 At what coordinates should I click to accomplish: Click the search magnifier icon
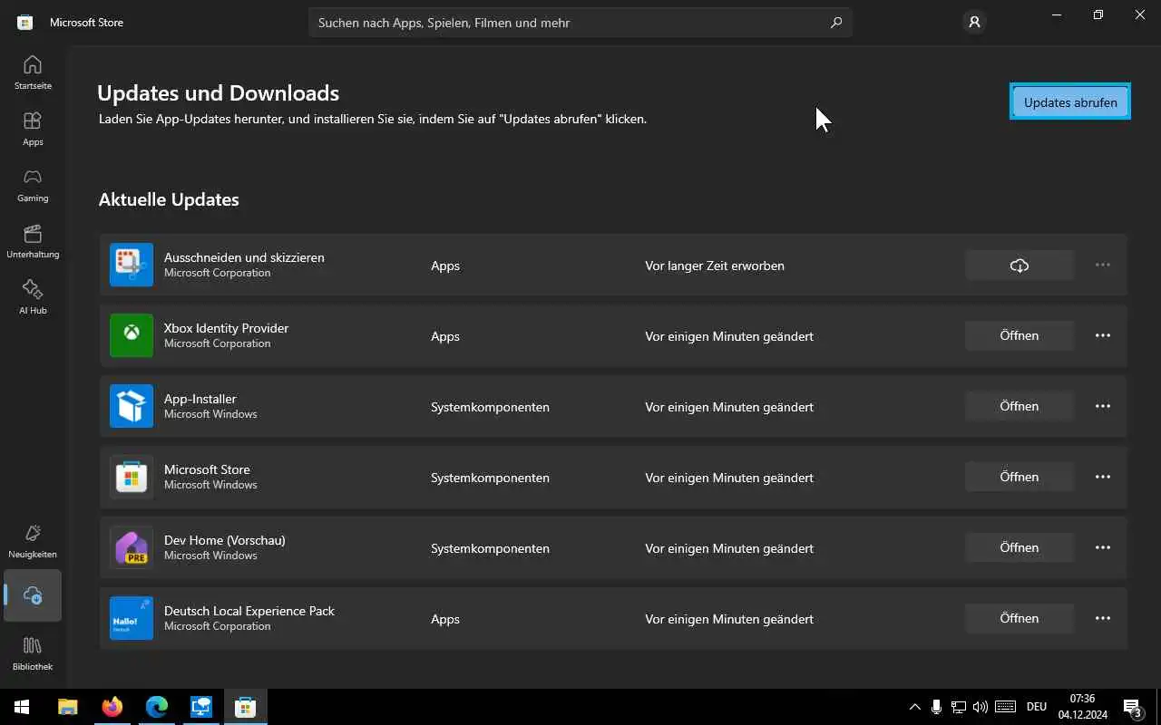(x=835, y=23)
